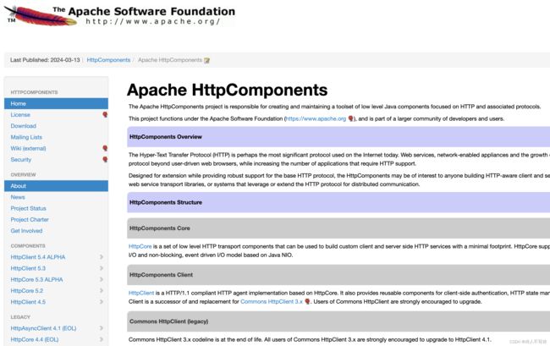Click the http://www.apache.org/ banner URL text
Viewport: 550px width, 346px height.
[x=153, y=21]
